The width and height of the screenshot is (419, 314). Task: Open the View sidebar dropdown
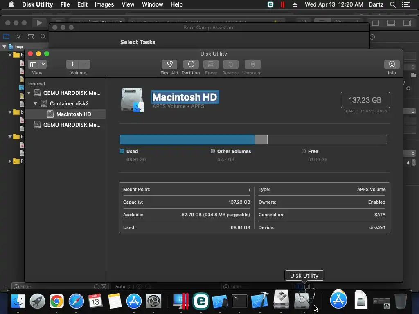37,64
